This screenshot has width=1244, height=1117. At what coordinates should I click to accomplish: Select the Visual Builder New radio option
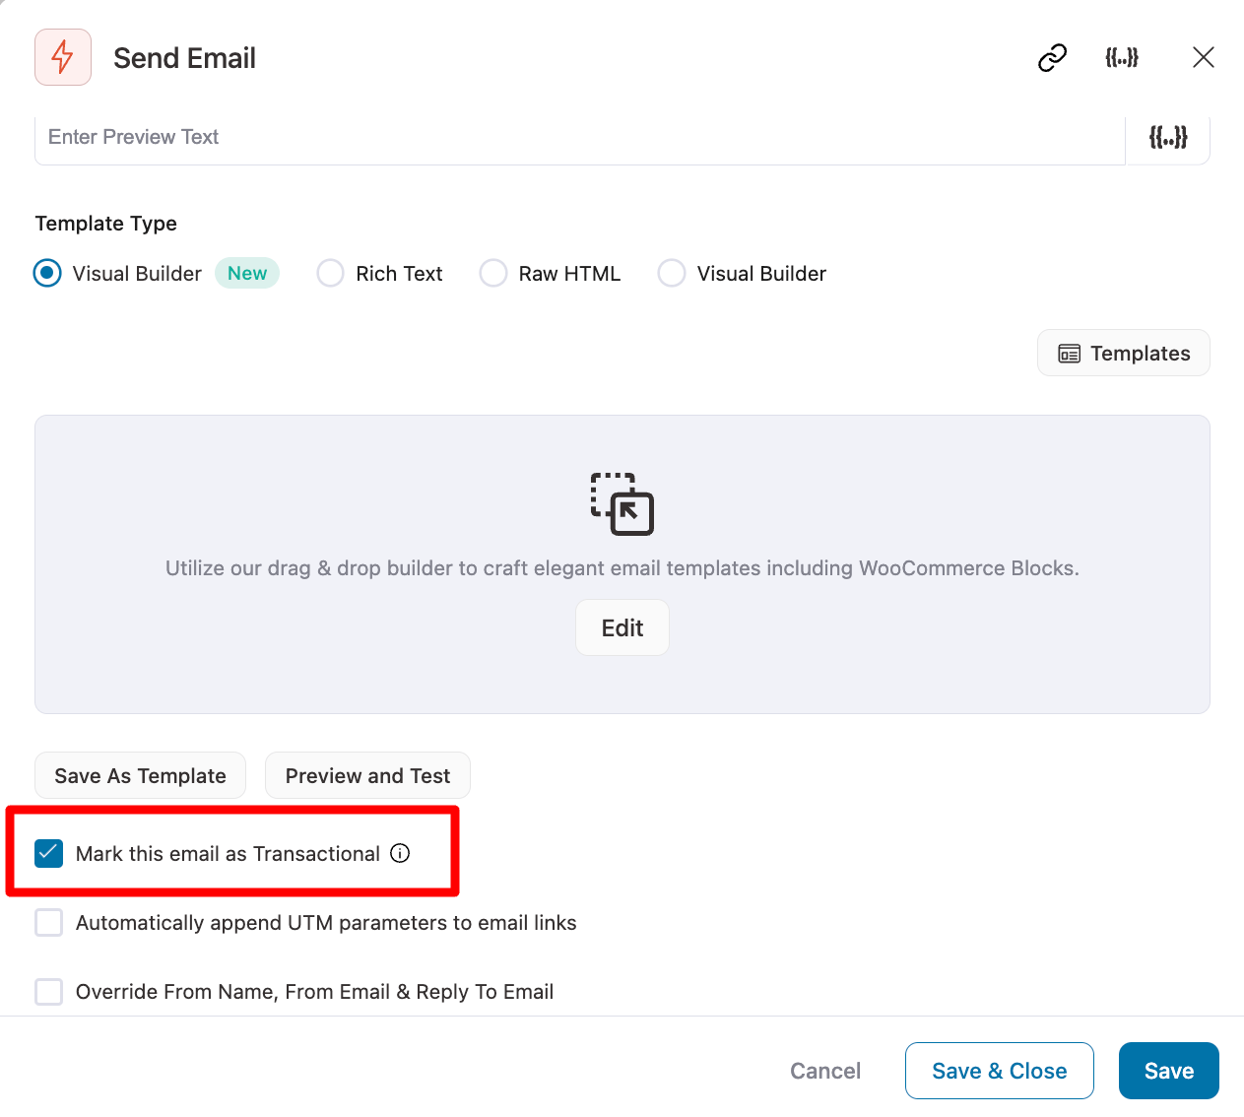[x=47, y=273]
